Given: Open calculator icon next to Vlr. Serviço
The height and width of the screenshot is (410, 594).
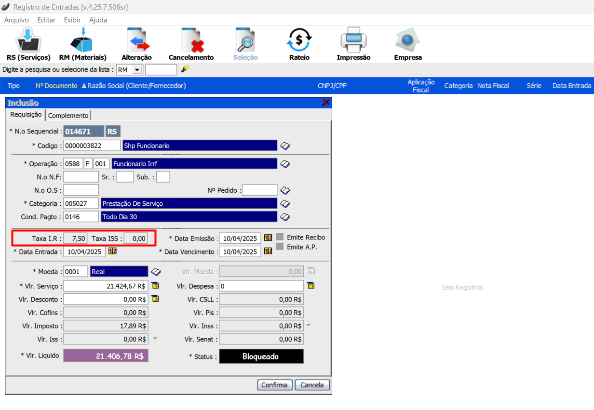Looking at the screenshot, I should [x=155, y=285].
